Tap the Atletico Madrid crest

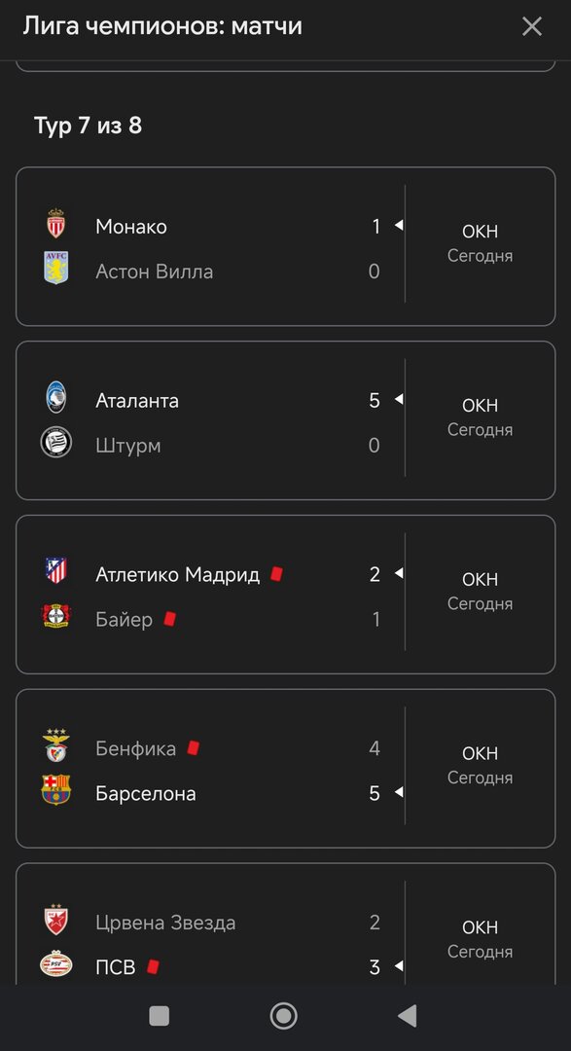56,570
